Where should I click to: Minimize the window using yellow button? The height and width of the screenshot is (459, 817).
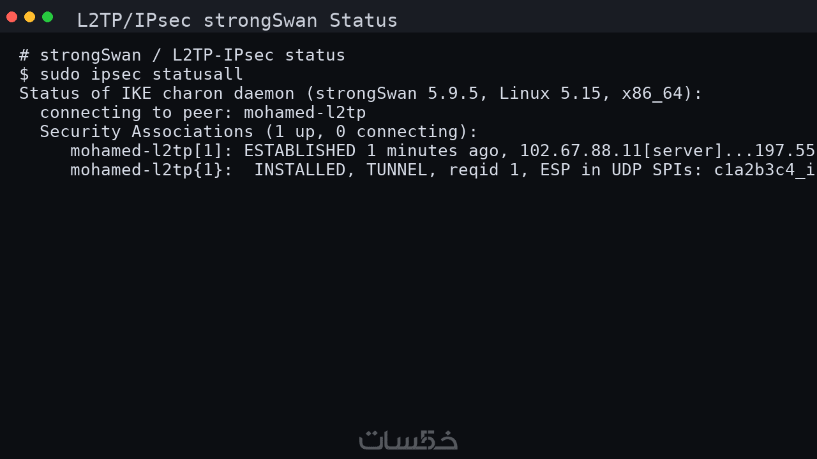[29, 17]
